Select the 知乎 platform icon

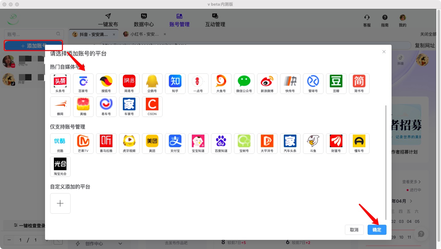[175, 84]
